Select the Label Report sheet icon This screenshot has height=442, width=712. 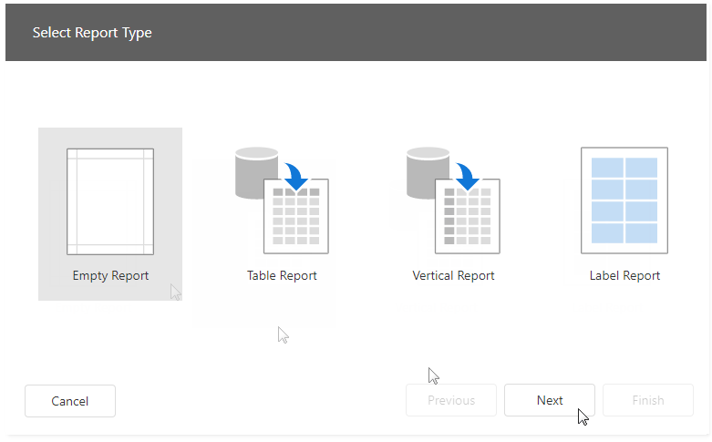[624, 200]
